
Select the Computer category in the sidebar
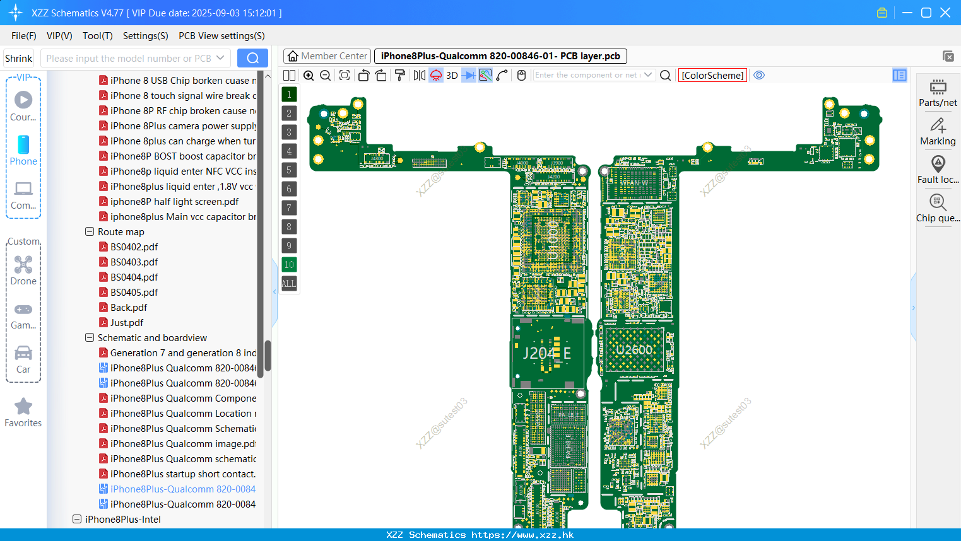(x=23, y=195)
